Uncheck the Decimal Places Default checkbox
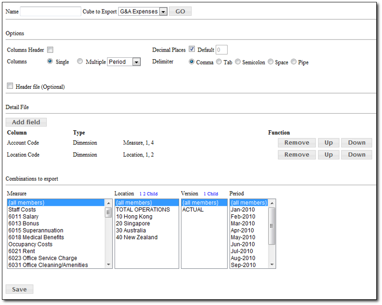This screenshot has height=305, width=382. [x=192, y=50]
